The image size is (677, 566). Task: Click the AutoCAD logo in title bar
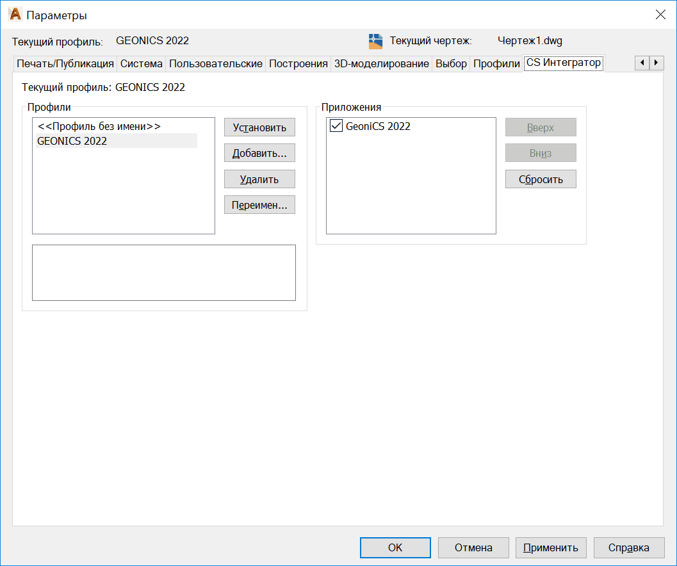tap(15, 15)
